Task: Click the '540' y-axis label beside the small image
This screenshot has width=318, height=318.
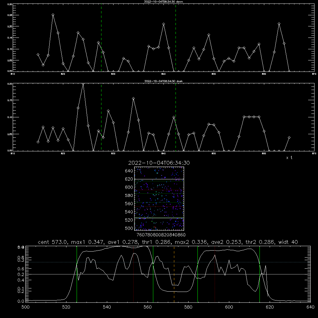Action: pos(129,212)
